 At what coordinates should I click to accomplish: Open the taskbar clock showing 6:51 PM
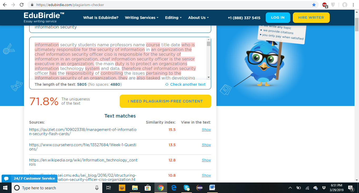(337, 188)
